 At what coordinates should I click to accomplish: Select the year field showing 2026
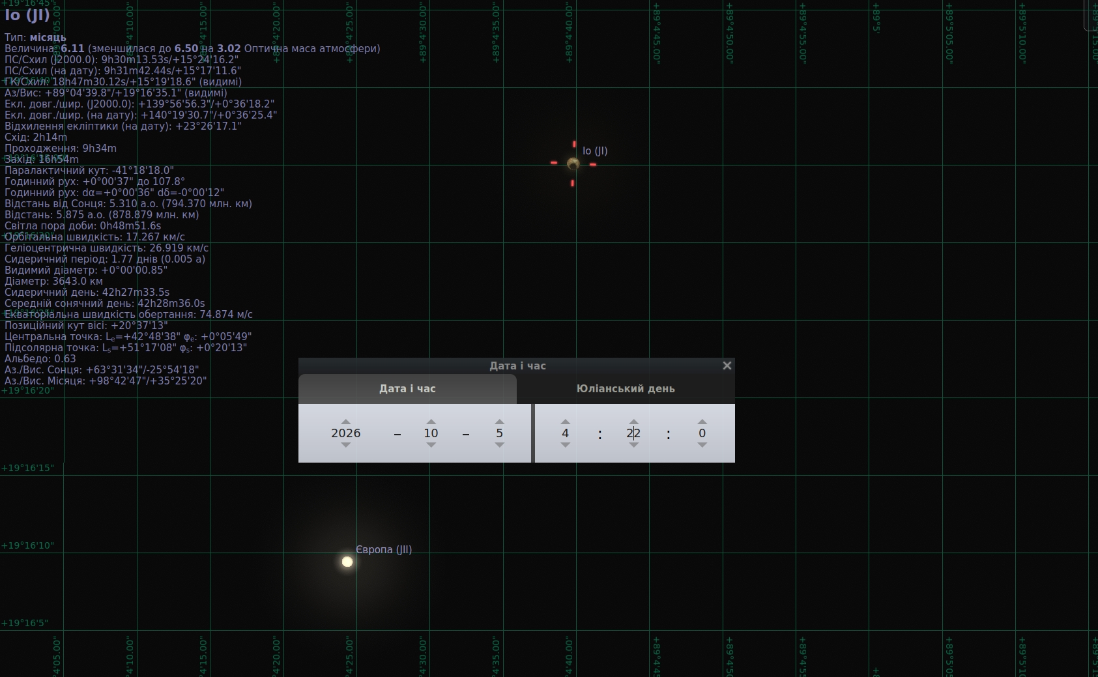tap(346, 433)
